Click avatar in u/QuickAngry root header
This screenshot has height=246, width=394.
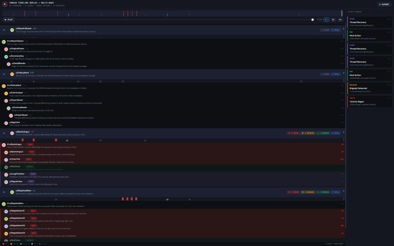pyautogui.click(x=12, y=133)
